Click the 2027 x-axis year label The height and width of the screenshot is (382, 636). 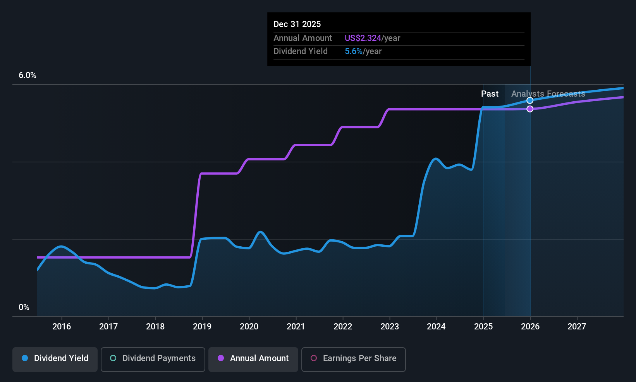coord(577,327)
